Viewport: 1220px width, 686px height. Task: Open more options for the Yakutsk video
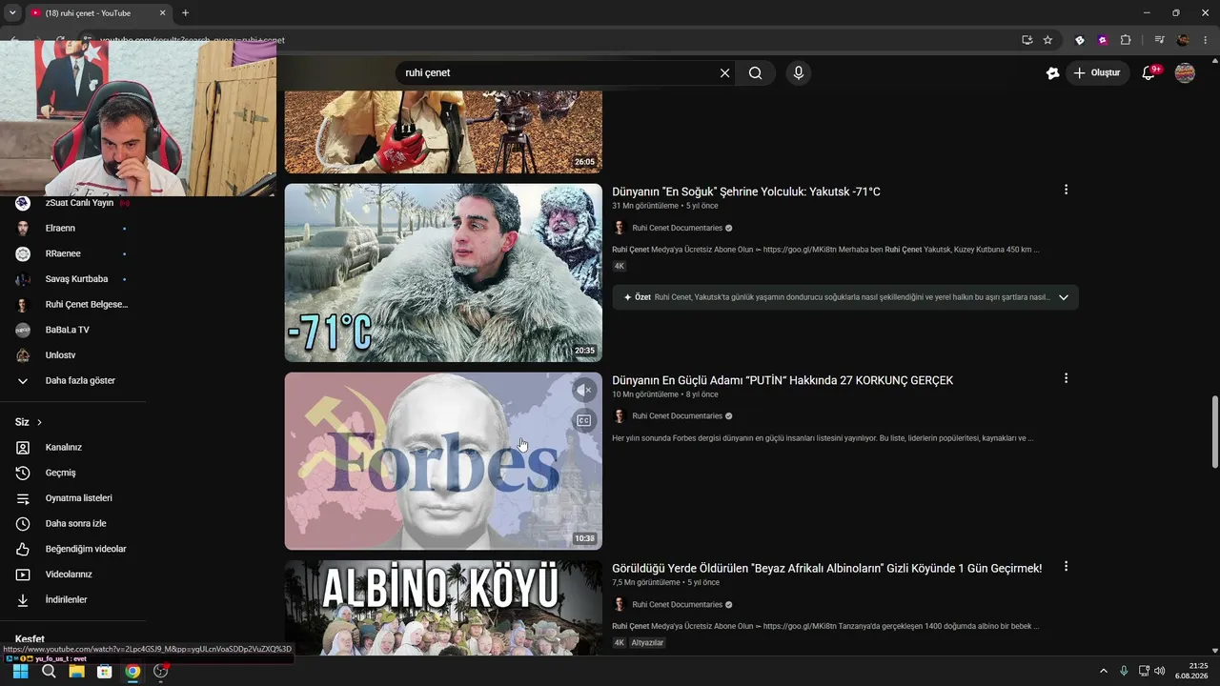pos(1066,190)
